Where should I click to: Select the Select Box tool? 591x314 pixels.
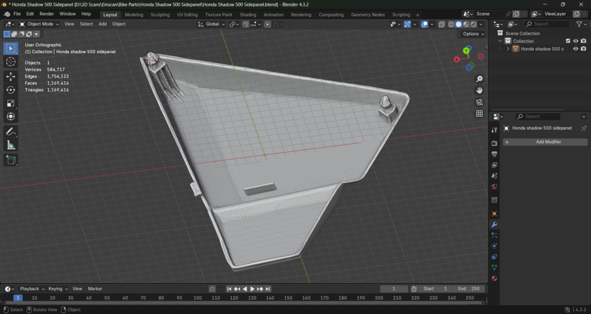11,48
